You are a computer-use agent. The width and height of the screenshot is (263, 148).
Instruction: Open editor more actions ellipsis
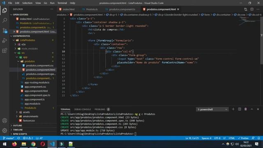point(258,9)
